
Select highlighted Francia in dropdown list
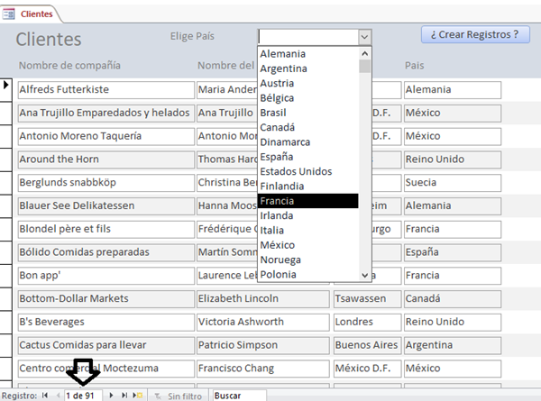tap(308, 201)
